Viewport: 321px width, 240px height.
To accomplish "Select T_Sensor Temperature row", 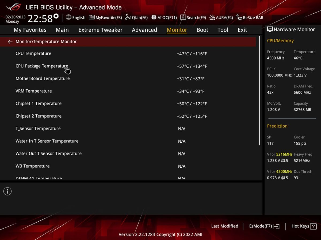I will (x=128, y=129).
